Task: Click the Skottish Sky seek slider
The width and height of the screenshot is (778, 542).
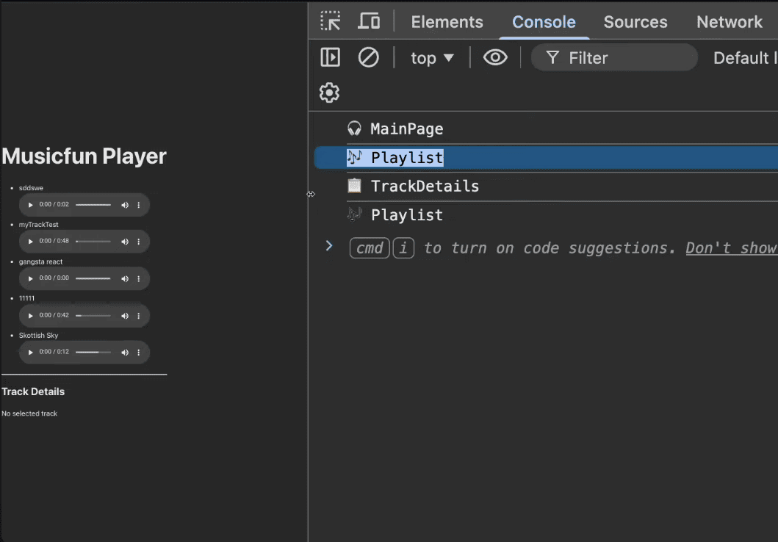Action: tap(93, 353)
